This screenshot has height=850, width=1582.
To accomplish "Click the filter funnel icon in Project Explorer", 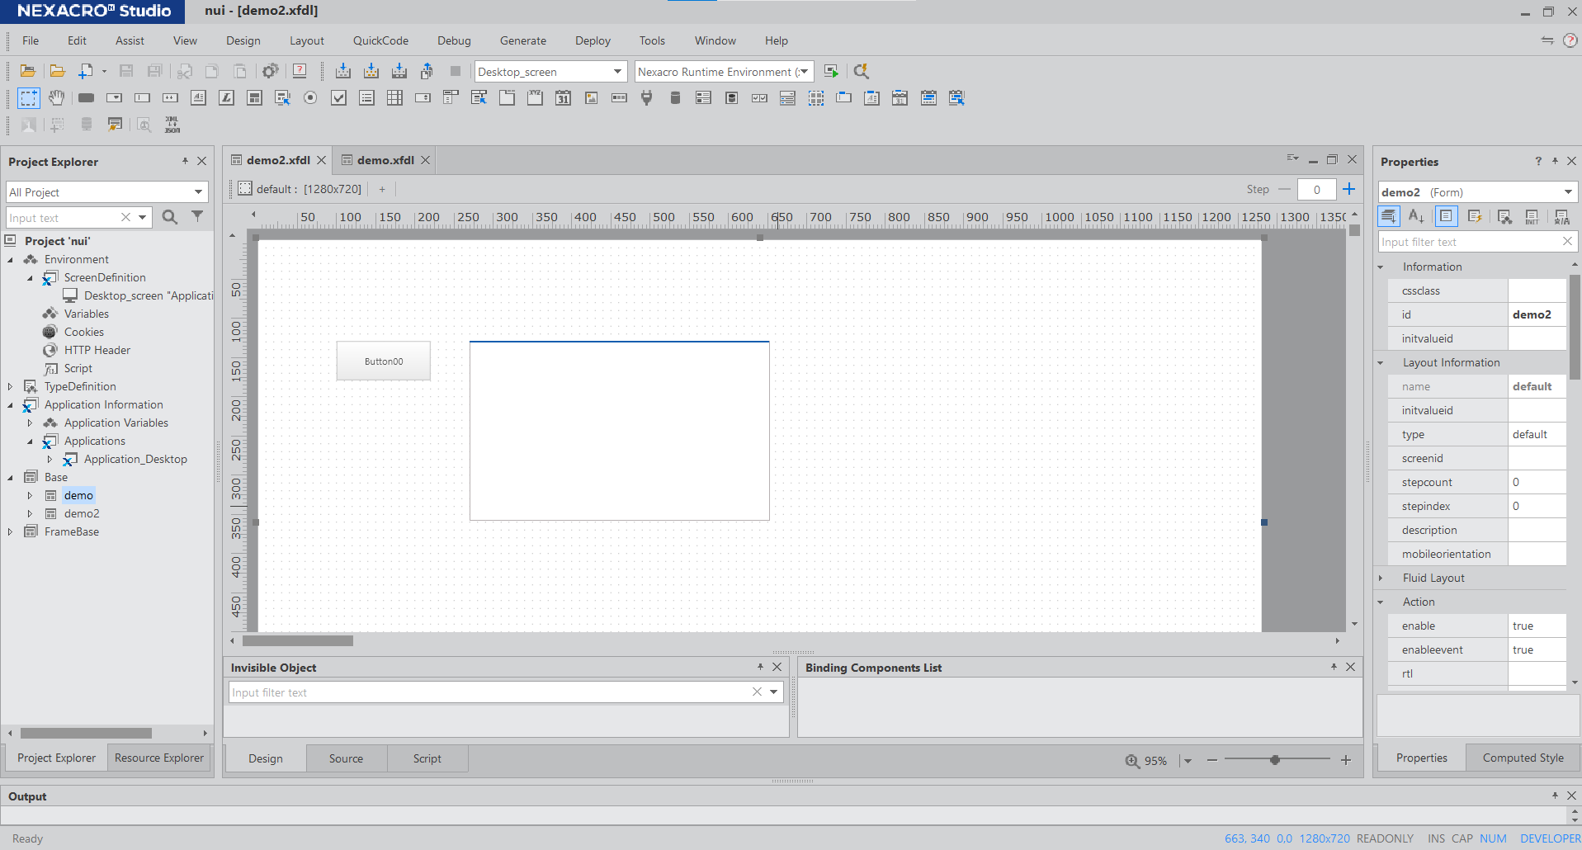I will [x=197, y=217].
